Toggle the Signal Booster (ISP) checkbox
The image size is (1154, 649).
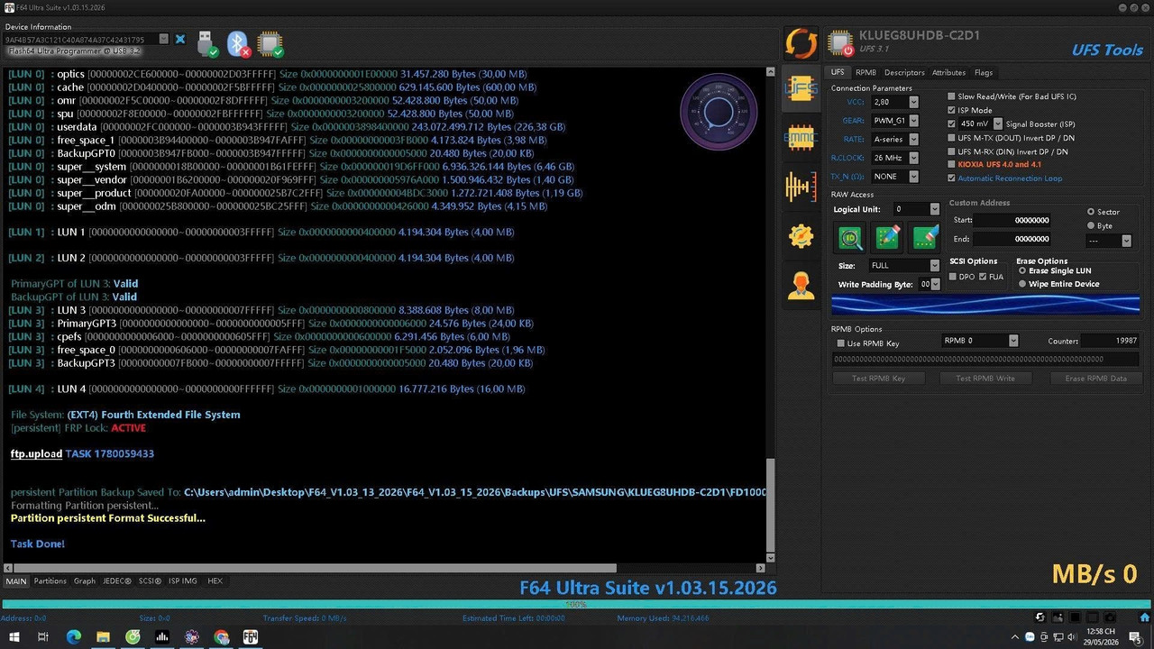click(952, 123)
